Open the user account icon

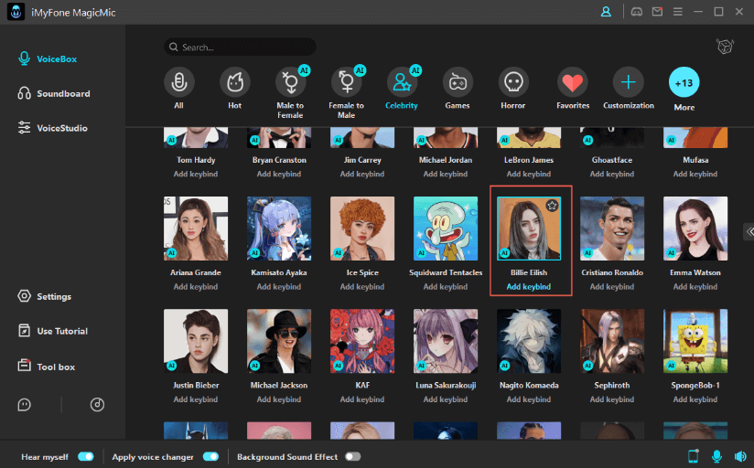click(606, 12)
